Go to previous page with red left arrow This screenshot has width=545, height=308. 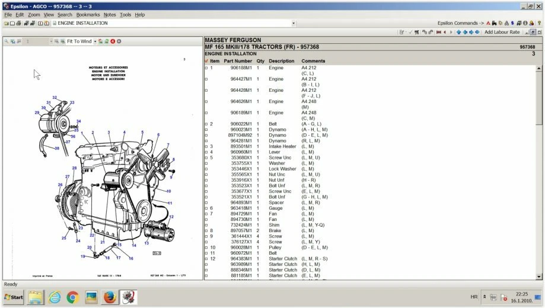445,33
